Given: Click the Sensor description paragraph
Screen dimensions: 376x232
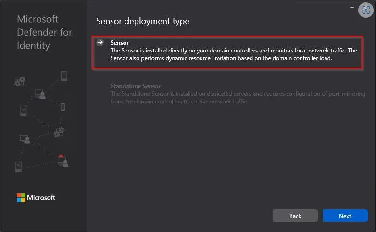Looking at the screenshot, I should tap(234, 54).
